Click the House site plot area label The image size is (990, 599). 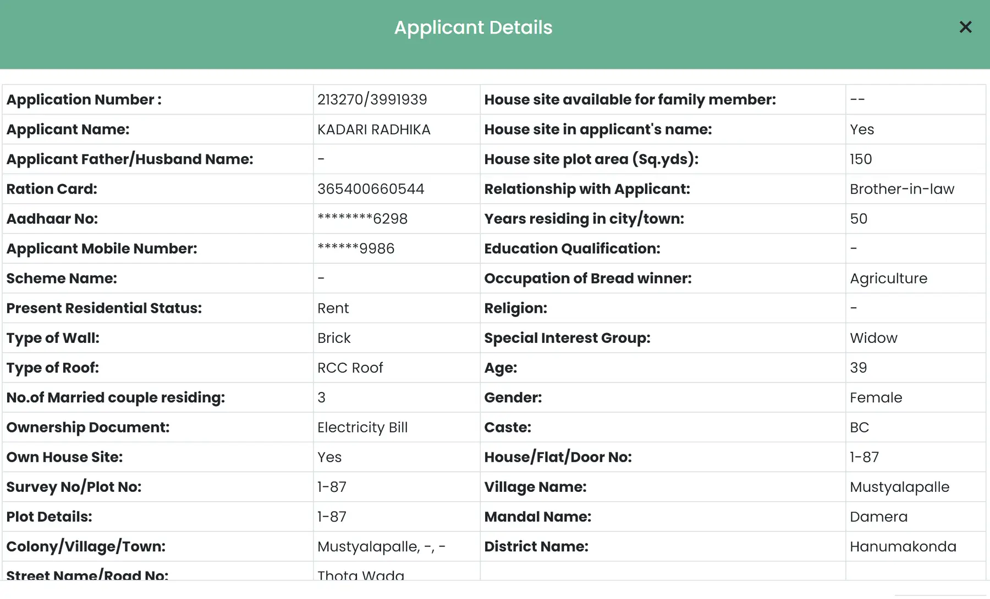tap(591, 159)
